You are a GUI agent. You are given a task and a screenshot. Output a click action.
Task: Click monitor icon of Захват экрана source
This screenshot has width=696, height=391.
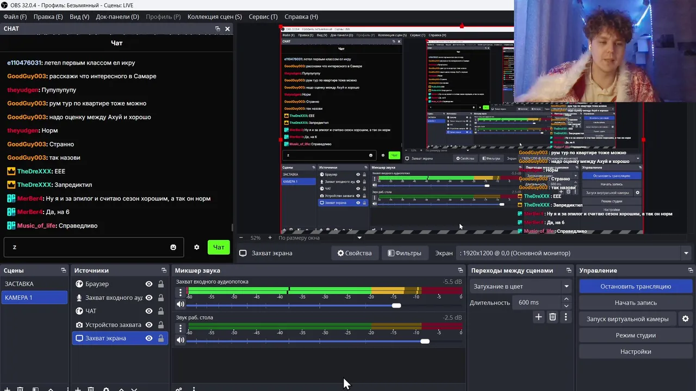click(x=79, y=338)
